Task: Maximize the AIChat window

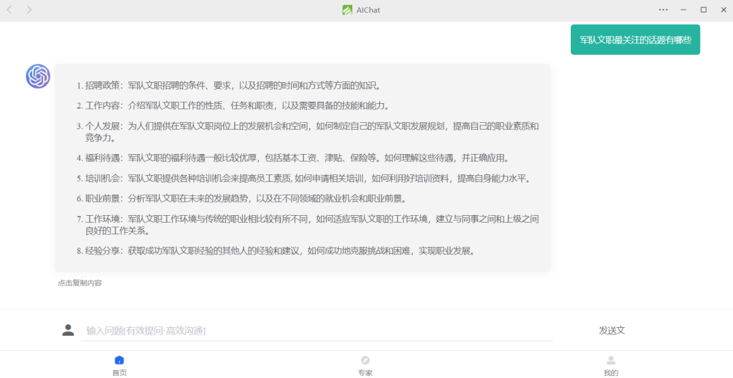Action: pos(704,10)
